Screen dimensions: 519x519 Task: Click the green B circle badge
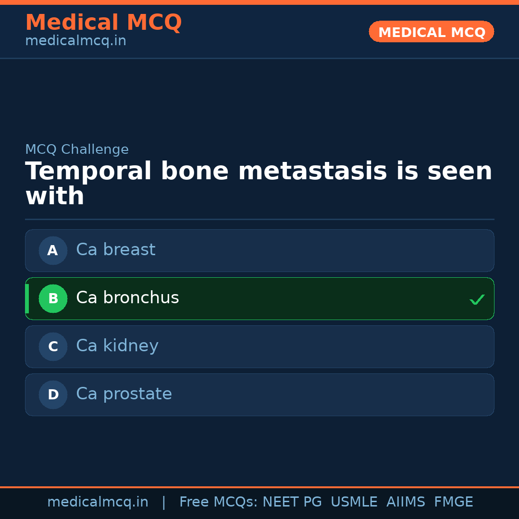53,298
